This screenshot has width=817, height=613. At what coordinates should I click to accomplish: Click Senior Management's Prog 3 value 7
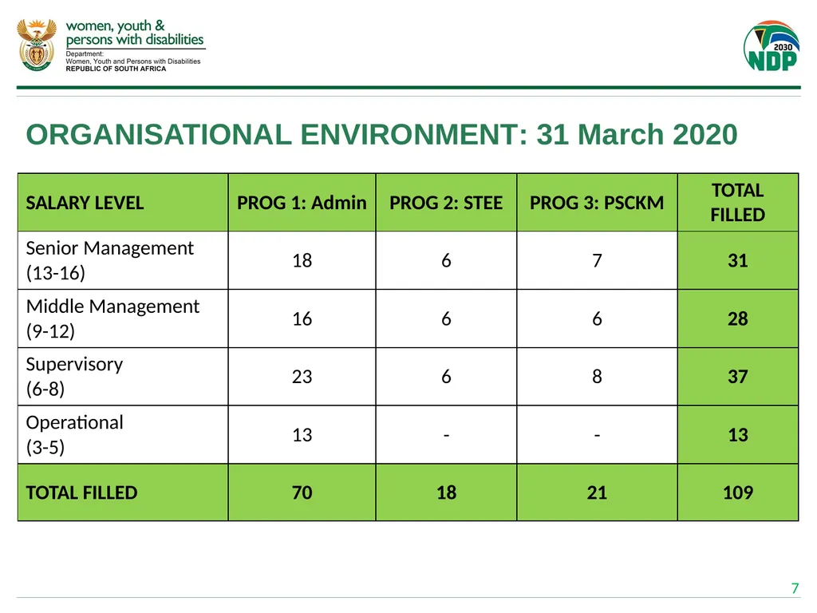point(597,260)
